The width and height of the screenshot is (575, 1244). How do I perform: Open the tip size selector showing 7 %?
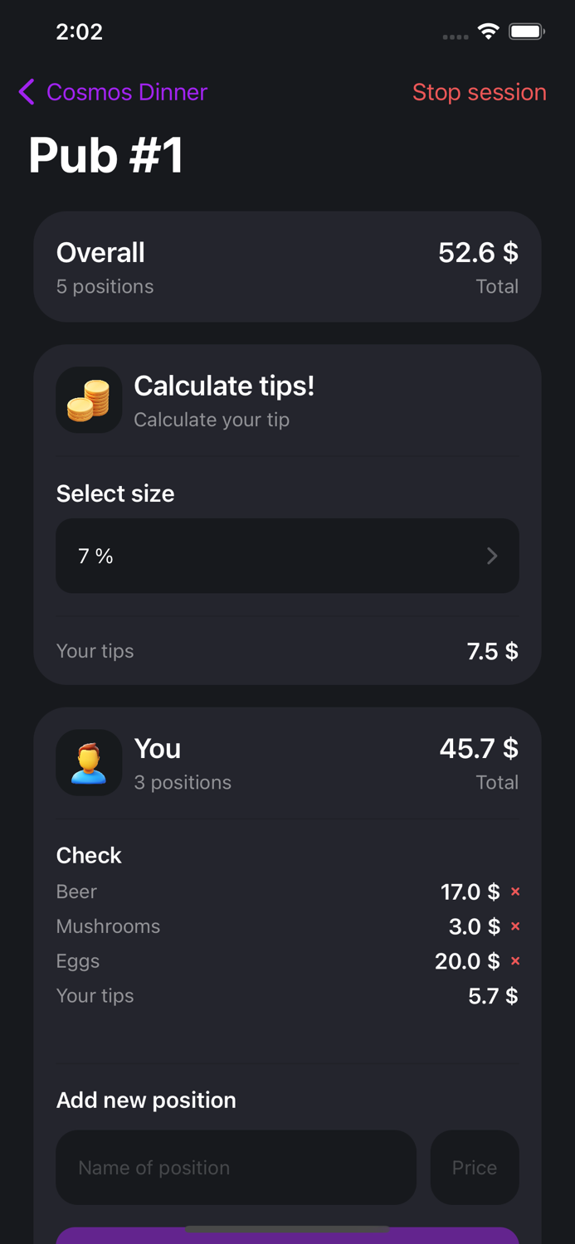[287, 556]
